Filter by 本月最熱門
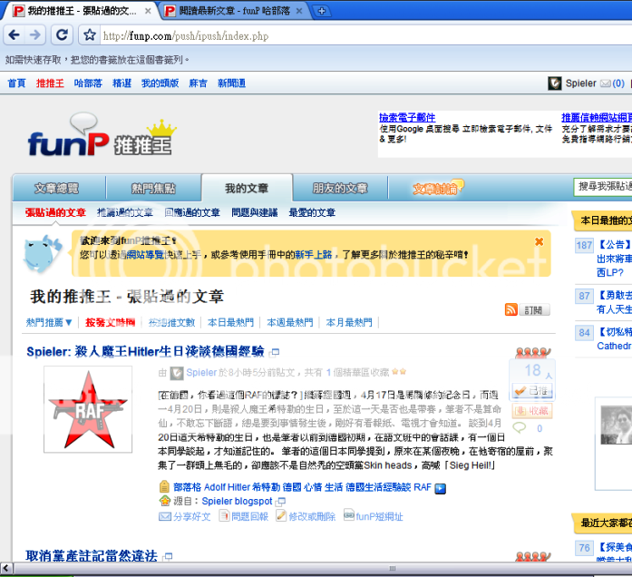 point(349,323)
